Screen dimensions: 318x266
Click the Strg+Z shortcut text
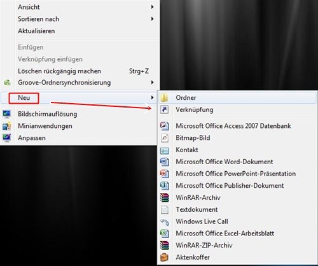[x=139, y=71]
